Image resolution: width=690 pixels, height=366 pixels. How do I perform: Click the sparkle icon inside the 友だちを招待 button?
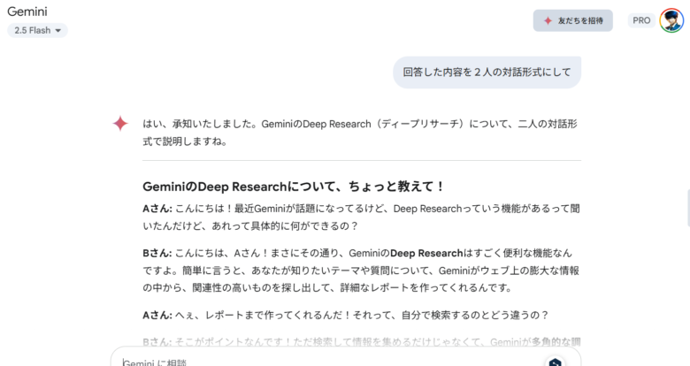pos(548,20)
